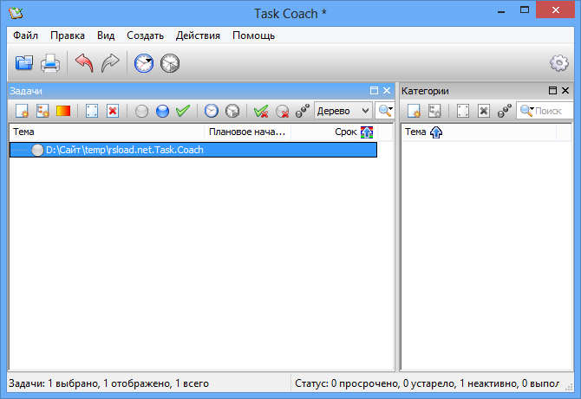Maximize the Task Coach window
The height and width of the screenshot is (399, 581).
525,10
